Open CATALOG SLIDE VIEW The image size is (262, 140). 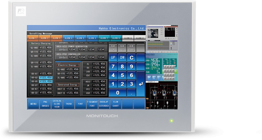coord(57,104)
